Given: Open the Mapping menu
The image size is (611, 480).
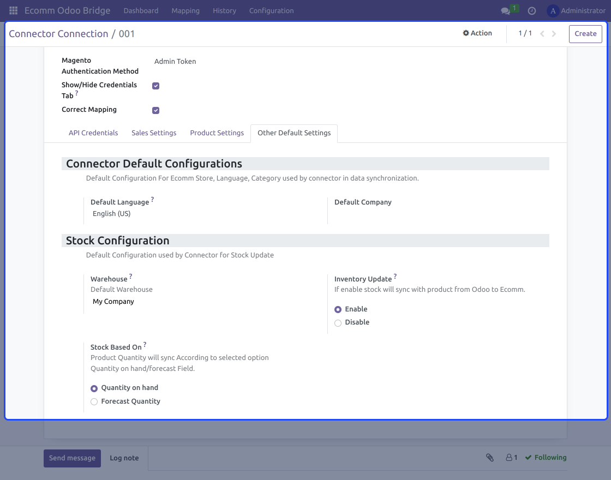Looking at the screenshot, I should pyautogui.click(x=185, y=10).
